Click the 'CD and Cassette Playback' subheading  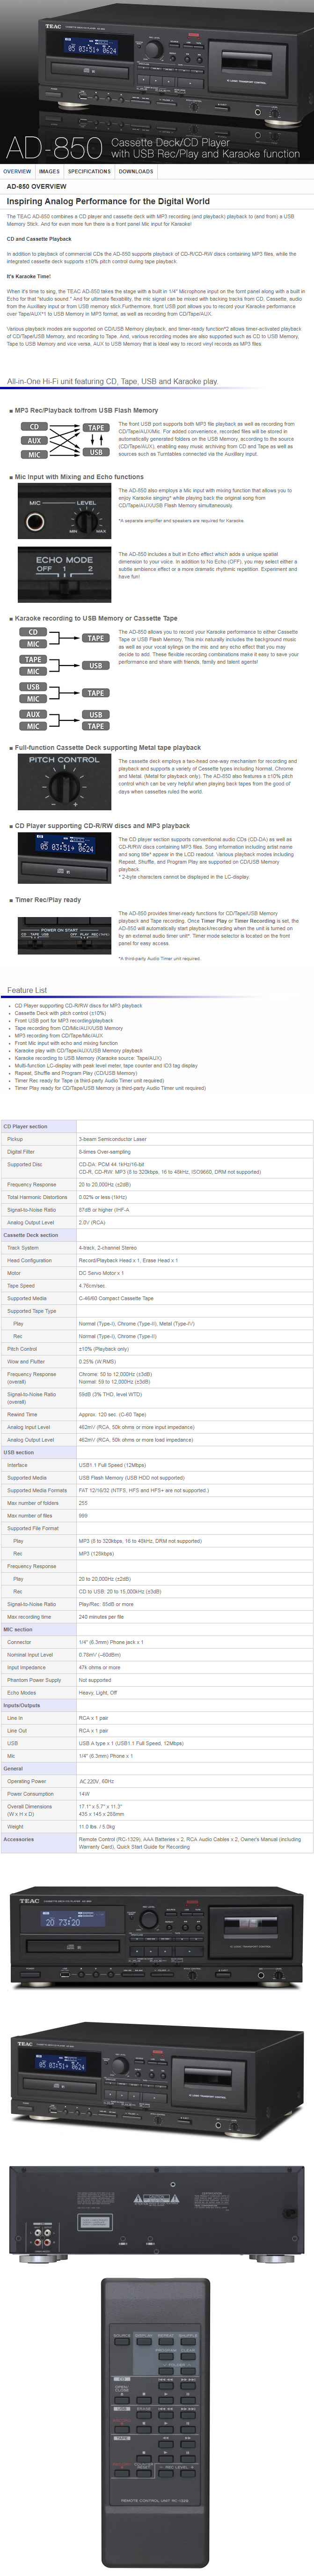[x=39, y=239]
